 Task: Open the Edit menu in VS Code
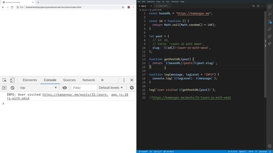point(143,2)
